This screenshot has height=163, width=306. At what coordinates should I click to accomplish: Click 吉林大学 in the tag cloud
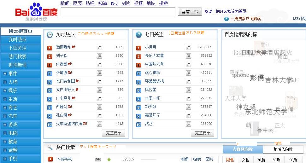pos(280,80)
